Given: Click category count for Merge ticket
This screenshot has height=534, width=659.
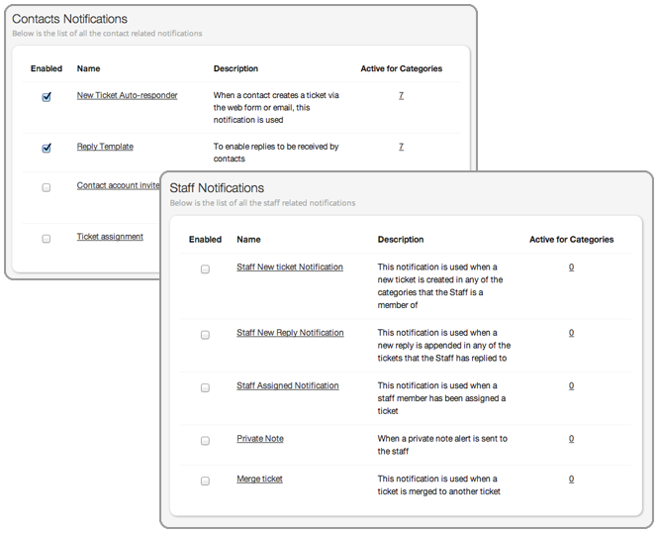Looking at the screenshot, I should pos(571,479).
